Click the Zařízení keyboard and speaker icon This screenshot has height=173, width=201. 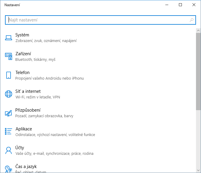click(9, 56)
